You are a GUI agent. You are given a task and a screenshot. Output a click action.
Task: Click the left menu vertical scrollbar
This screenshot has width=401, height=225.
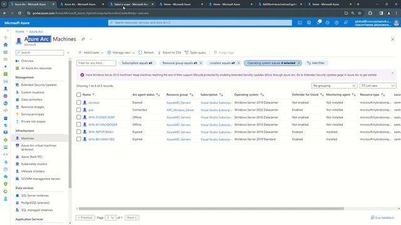pos(70,125)
